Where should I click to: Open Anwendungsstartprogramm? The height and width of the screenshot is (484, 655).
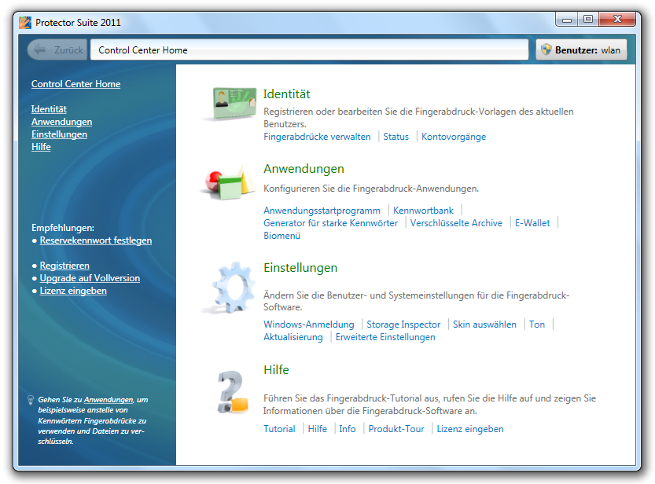click(322, 211)
